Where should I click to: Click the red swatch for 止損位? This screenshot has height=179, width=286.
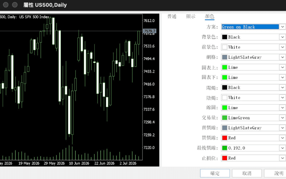click(x=225, y=158)
